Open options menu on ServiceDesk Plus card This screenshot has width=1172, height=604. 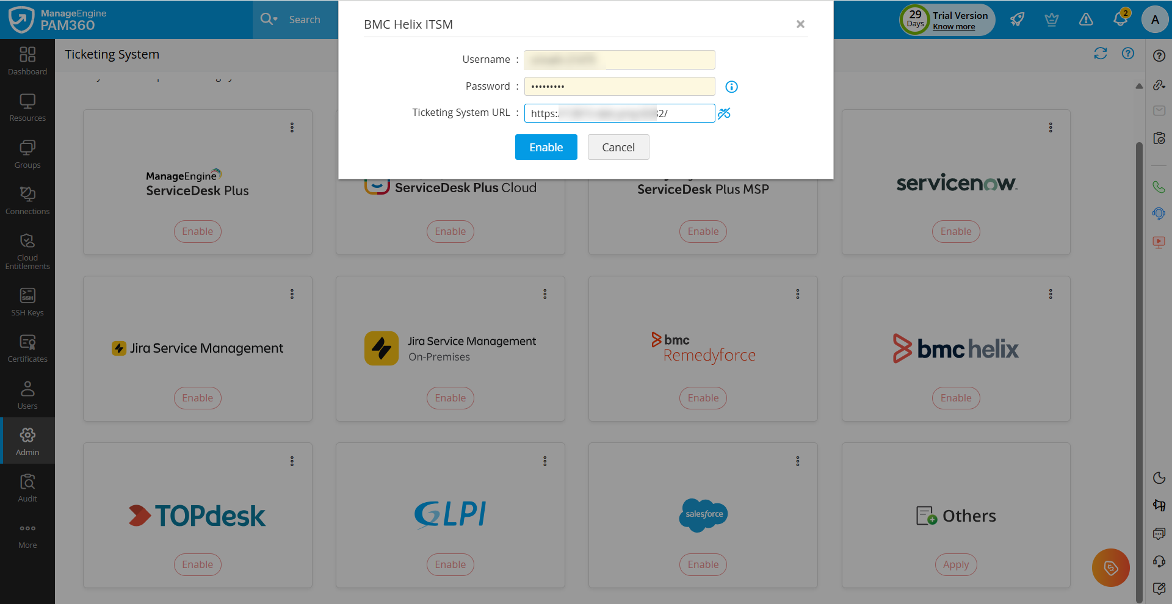tap(292, 128)
